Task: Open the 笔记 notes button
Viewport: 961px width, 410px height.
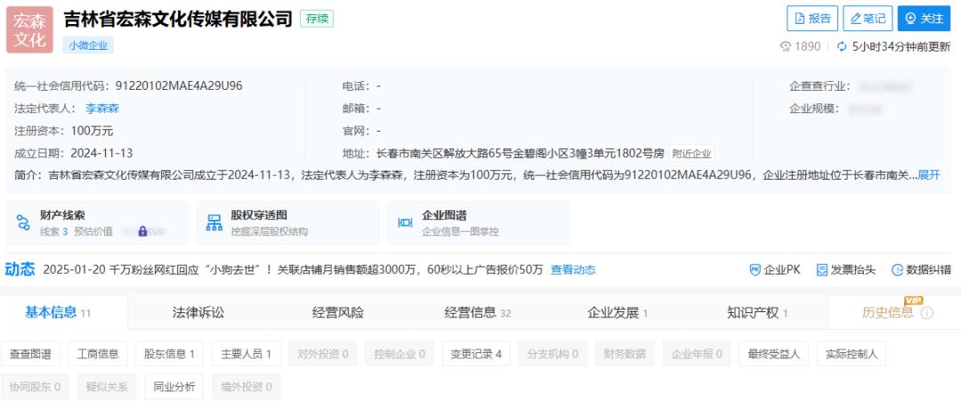Action: [x=868, y=19]
